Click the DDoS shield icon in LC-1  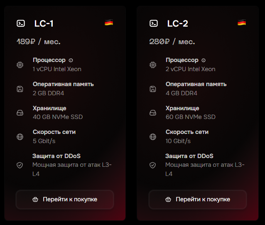click(20, 165)
